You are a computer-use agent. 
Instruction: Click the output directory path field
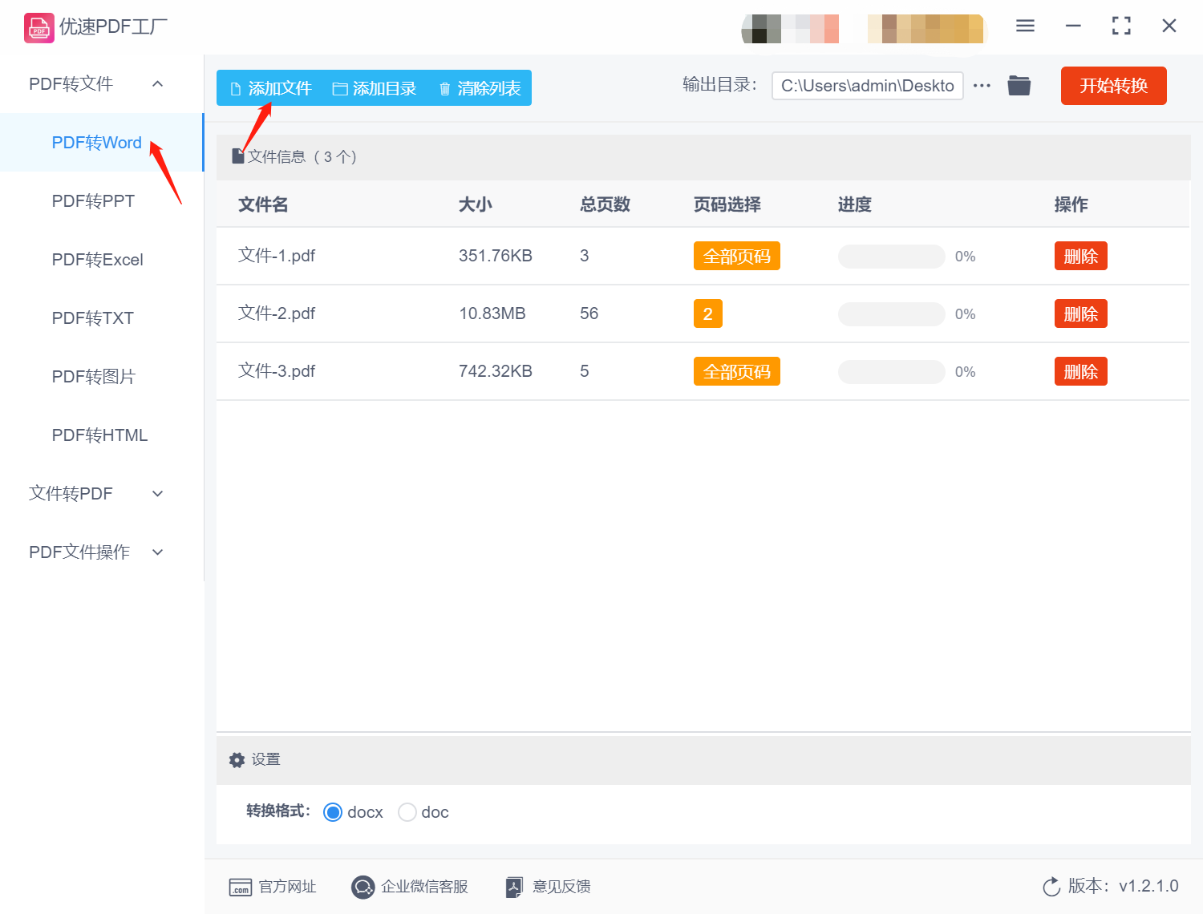pos(867,86)
